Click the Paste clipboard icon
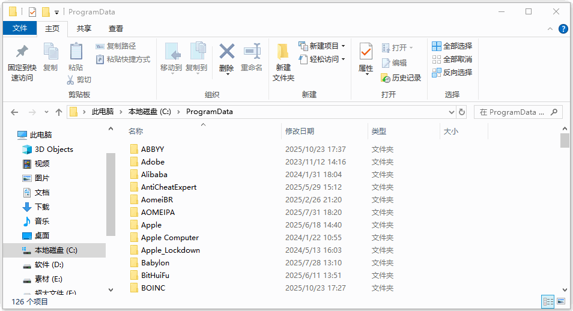573x311 pixels. [76, 51]
